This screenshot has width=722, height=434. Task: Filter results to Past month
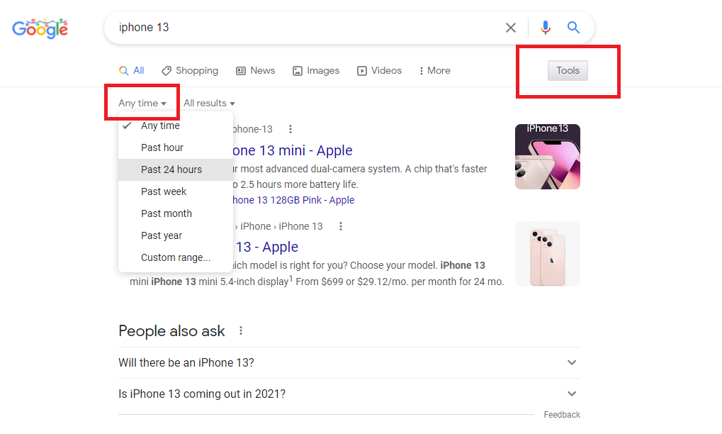(x=176, y=213)
